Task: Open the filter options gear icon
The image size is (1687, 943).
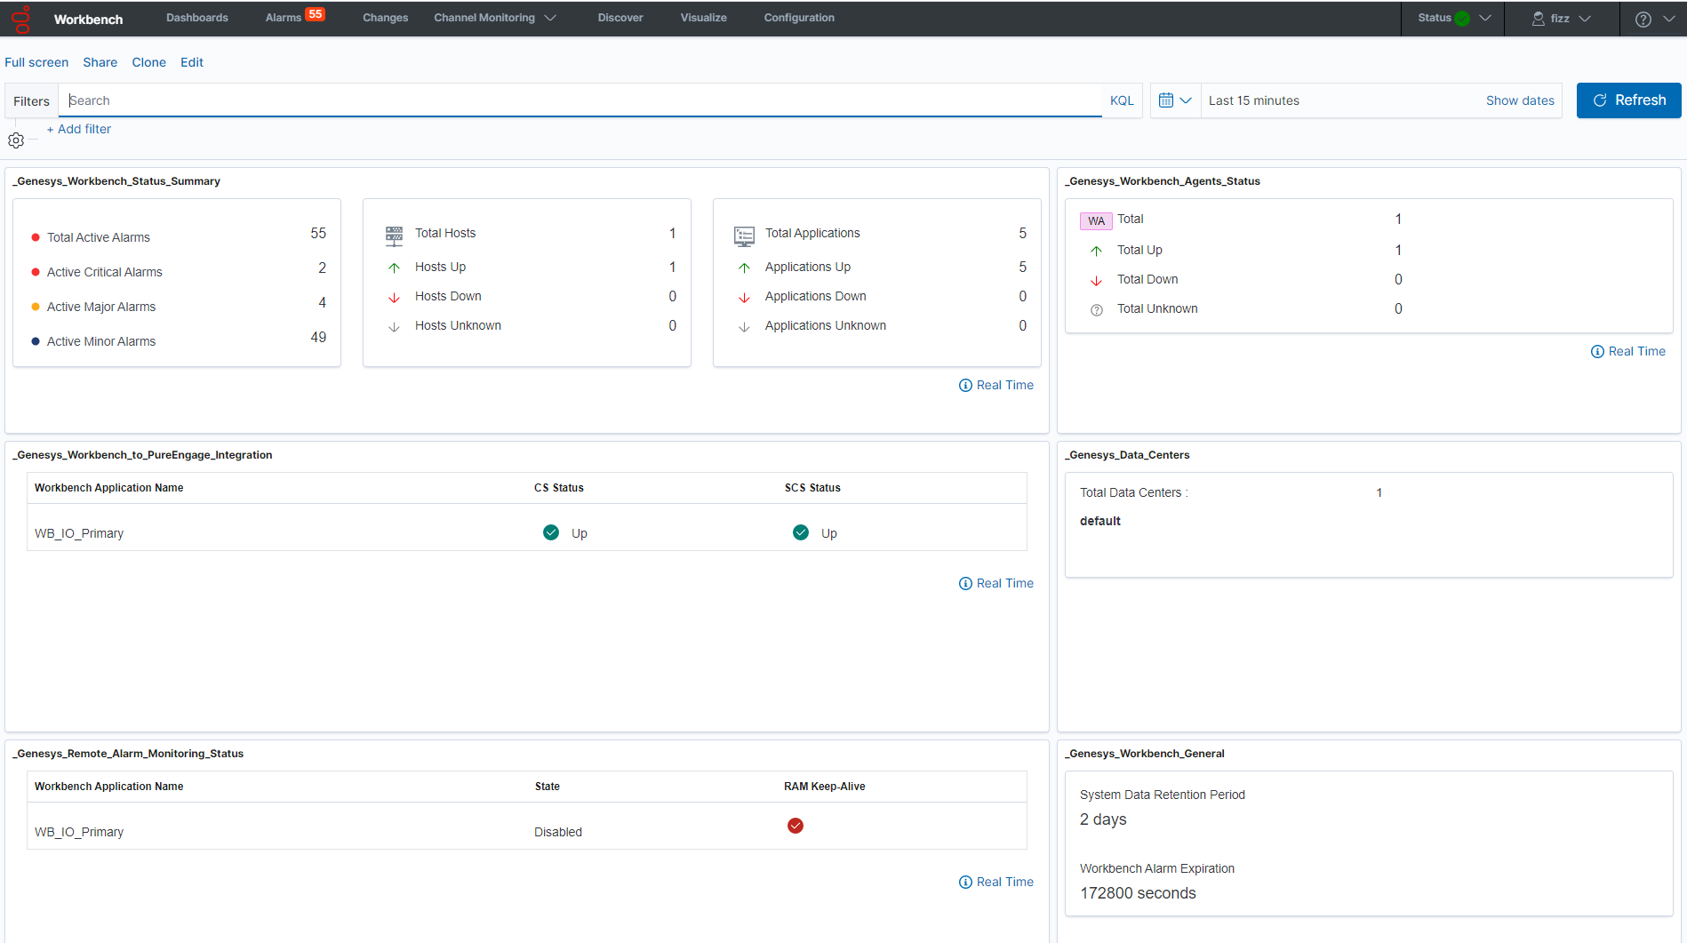Action: point(16,140)
